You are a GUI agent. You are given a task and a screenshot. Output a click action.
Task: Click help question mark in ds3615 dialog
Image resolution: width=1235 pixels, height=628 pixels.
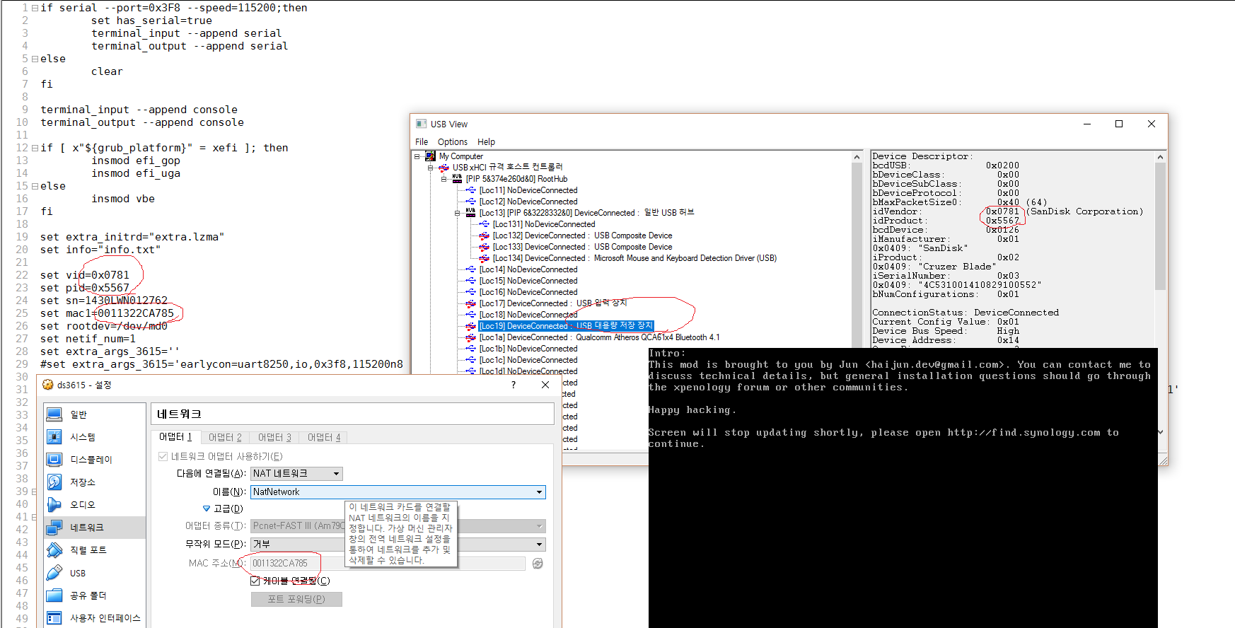coord(514,385)
